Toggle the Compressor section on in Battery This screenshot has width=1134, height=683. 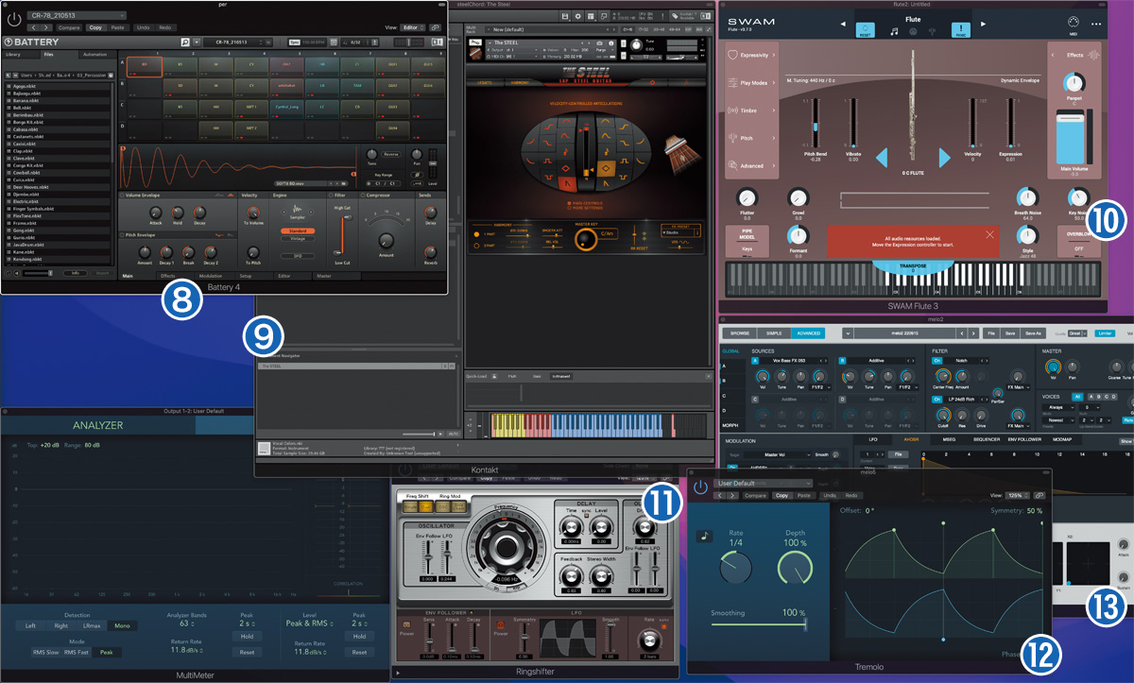(x=363, y=196)
